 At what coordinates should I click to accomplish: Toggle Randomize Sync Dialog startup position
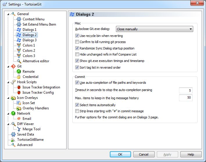click(x=77, y=48)
